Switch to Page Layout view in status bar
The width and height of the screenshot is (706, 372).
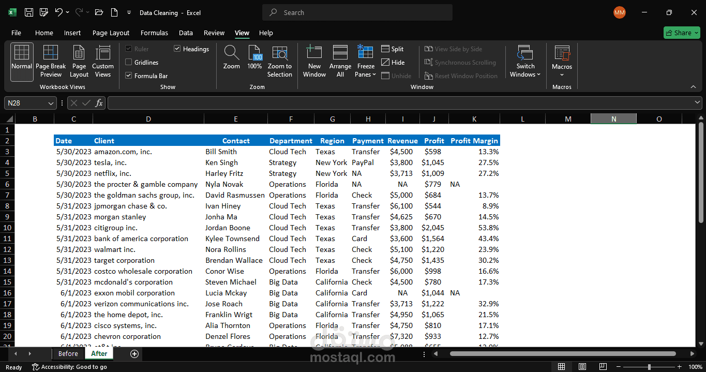(582, 366)
